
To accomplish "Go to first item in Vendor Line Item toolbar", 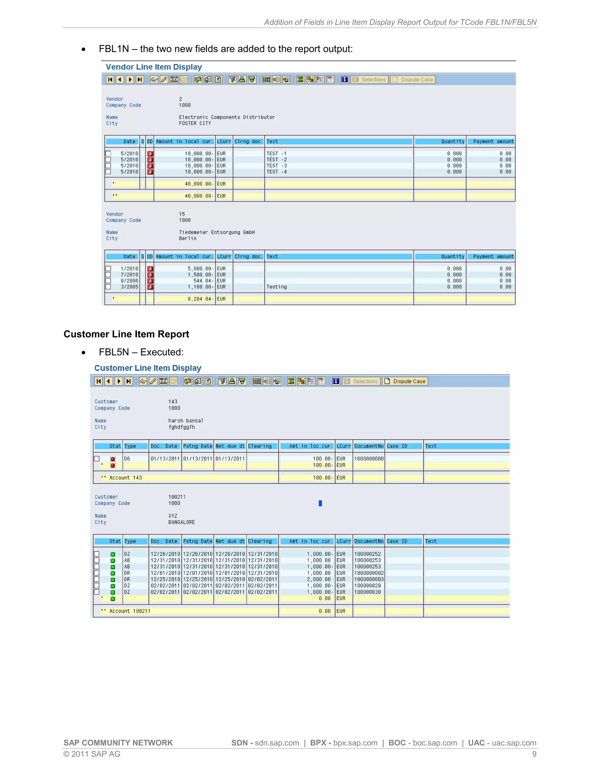I will 110,80.
